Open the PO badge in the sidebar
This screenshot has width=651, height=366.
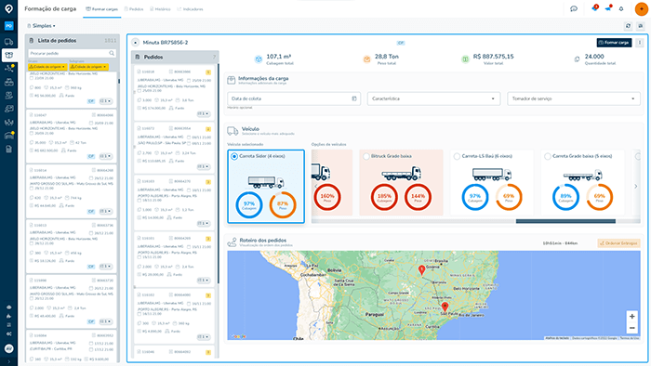[x=8, y=26]
